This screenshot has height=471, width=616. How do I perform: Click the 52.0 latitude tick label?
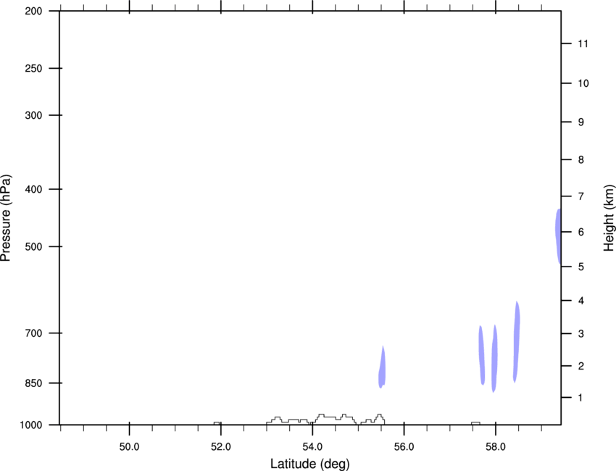(221, 447)
